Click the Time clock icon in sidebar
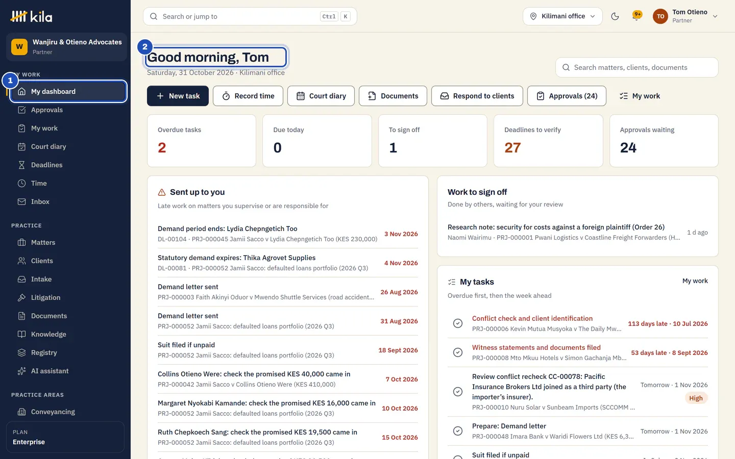Image resolution: width=735 pixels, height=459 pixels. 21,183
